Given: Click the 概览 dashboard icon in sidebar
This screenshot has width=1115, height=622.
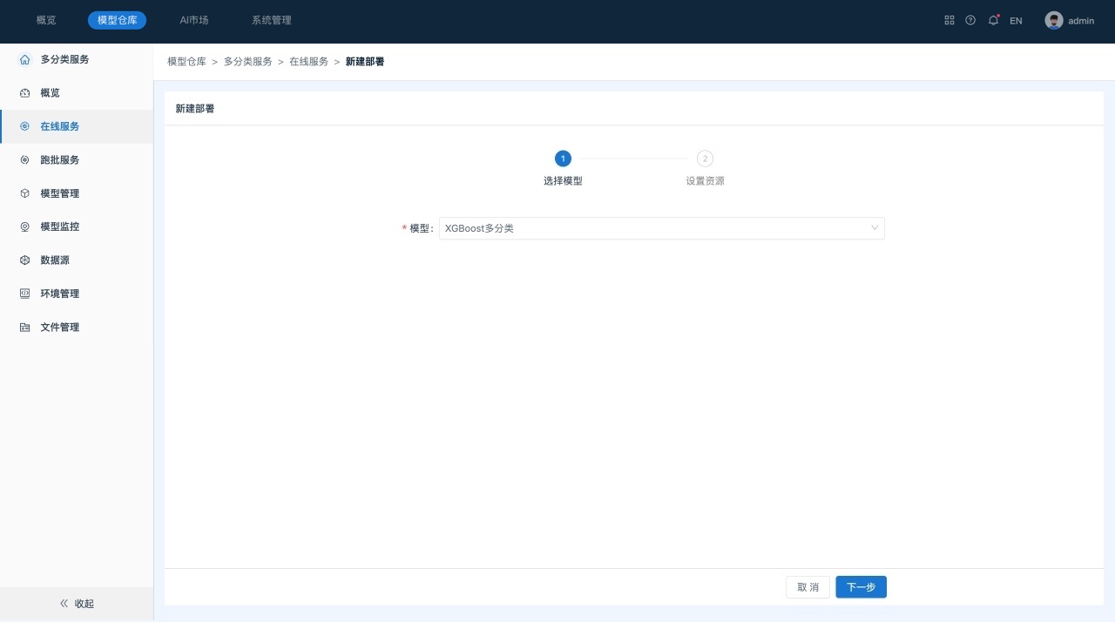Looking at the screenshot, I should pos(24,93).
